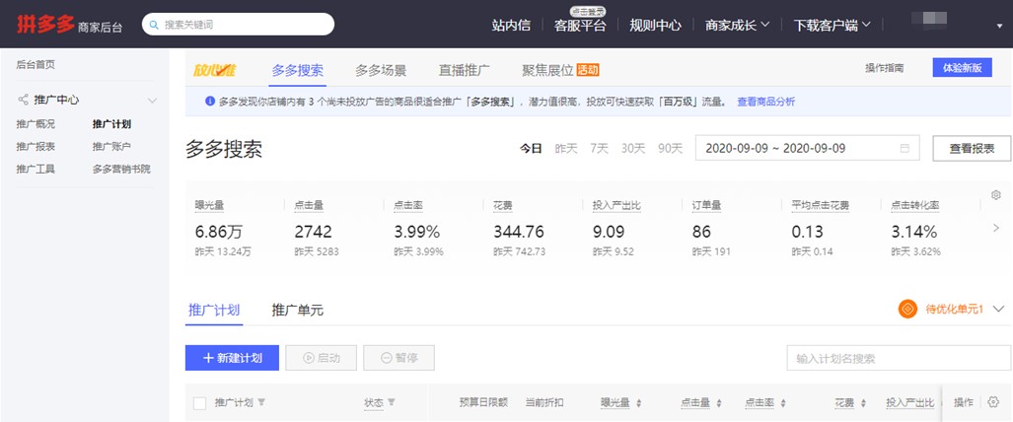Filter by 状态 column funnel icon
The height and width of the screenshot is (422, 1013).
click(x=392, y=402)
